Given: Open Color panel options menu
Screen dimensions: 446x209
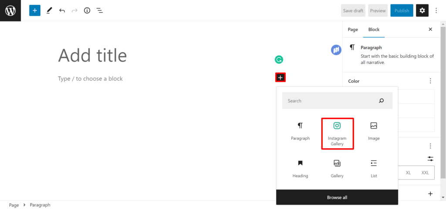Looking at the screenshot, I should click(x=430, y=81).
